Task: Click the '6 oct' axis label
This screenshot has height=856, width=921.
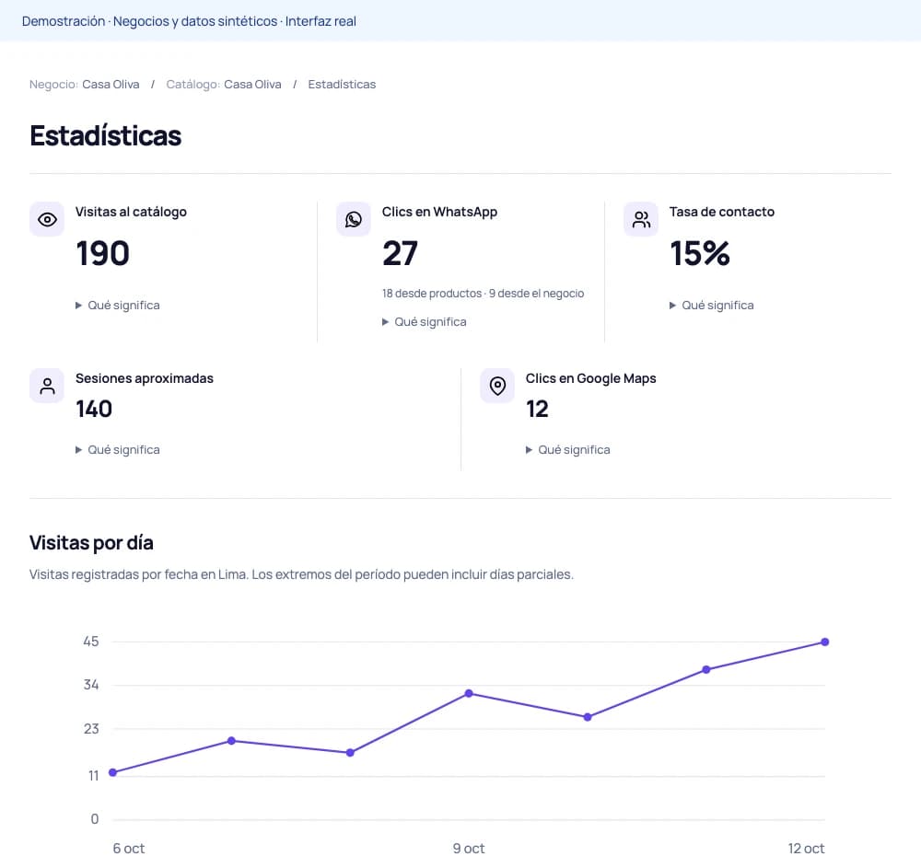Action: [x=129, y=848]
